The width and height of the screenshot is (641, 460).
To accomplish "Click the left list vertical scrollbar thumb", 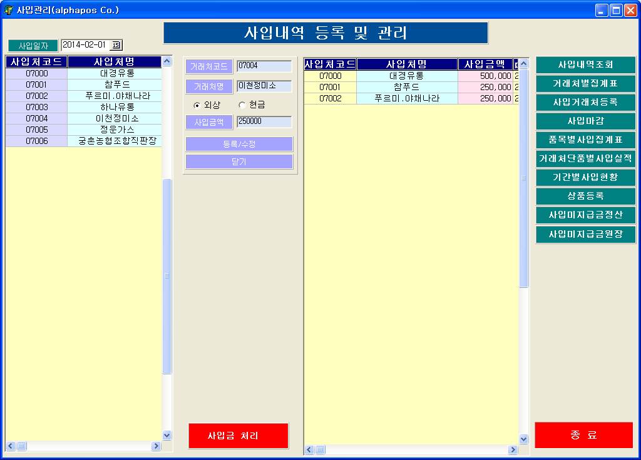I will pyautogui.click(x=167, y=276).
